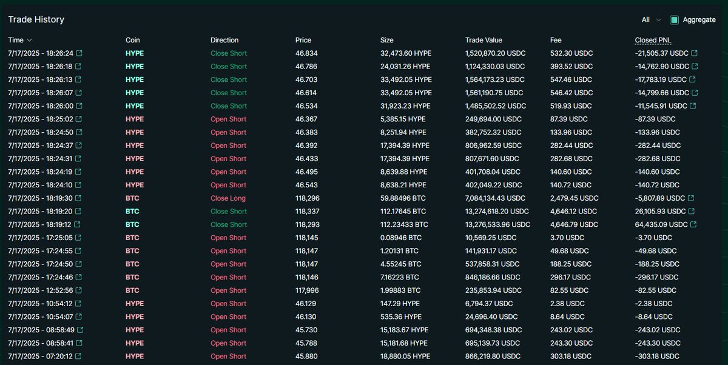728x365 pixels.
Task: Click fee '4,646.79 USDC'
Action: [x=575, y=224]
